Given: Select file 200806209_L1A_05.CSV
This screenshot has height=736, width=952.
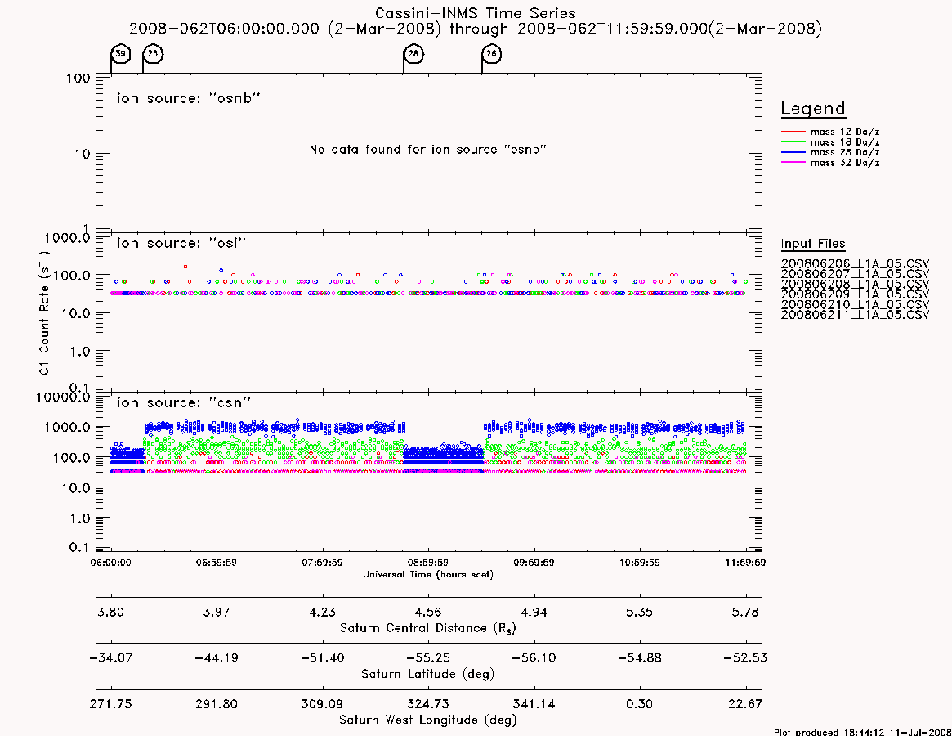Looking at the screenshot, I should coord(855,294).
